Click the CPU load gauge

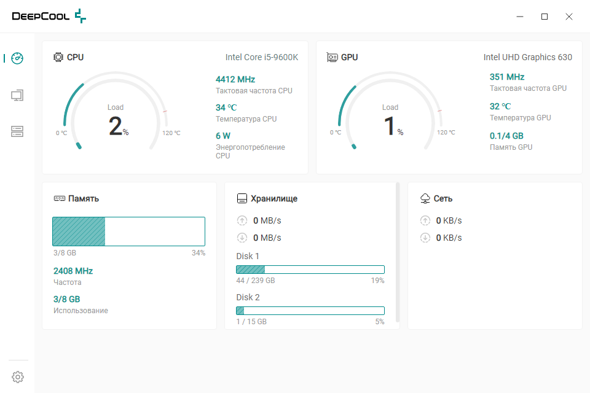[x=116, y=111]
